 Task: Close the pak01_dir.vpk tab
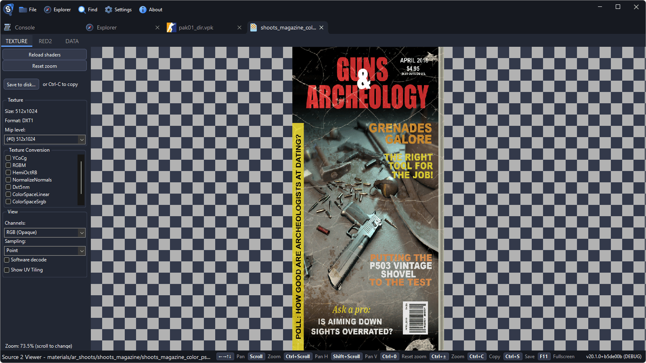click(239, 27)
